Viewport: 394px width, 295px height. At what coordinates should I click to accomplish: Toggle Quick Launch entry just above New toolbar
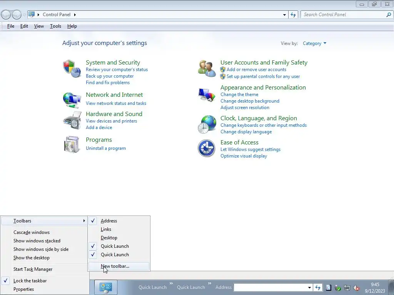coord(119,255)
